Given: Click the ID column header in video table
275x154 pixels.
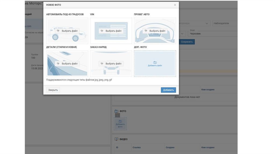Looking at the screenshot, I should (x=117, y=147).
